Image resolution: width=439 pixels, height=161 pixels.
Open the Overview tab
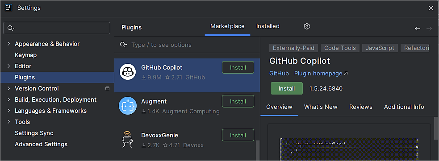279,107
